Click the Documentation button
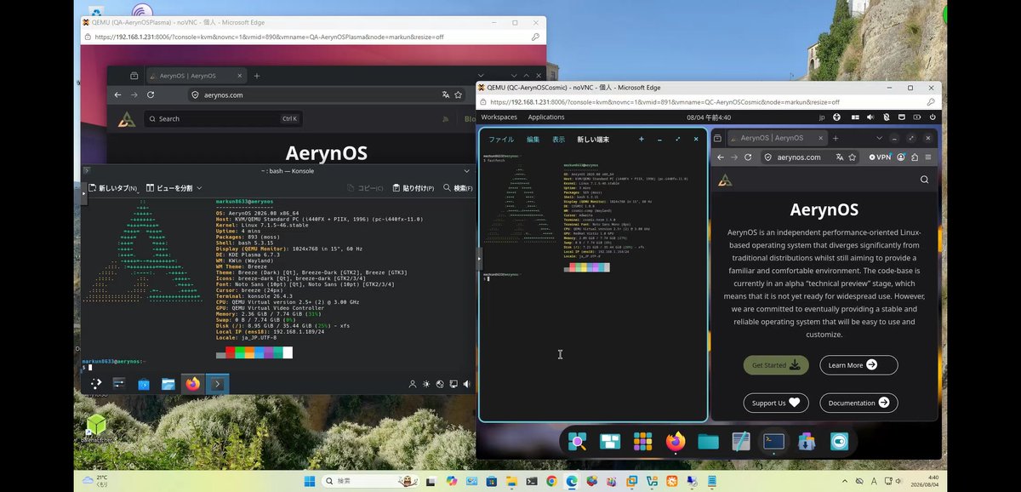The height and width of the screenshot is (492, 1021). click(858, 403)
